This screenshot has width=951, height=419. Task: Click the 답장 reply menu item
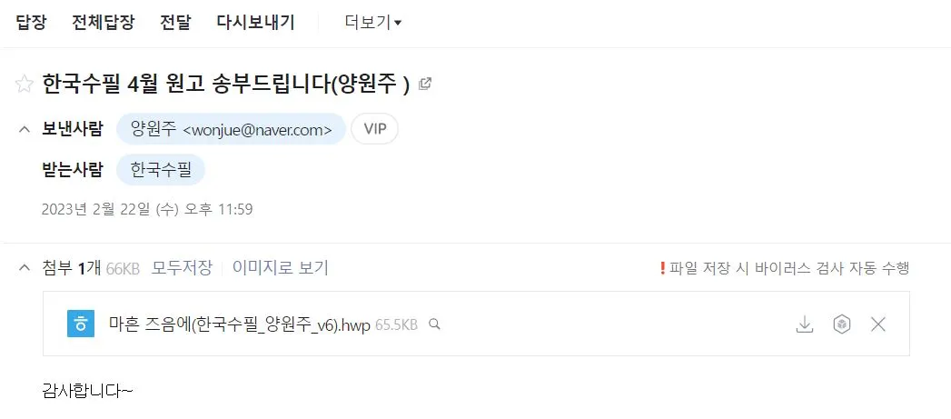point(31,23)
